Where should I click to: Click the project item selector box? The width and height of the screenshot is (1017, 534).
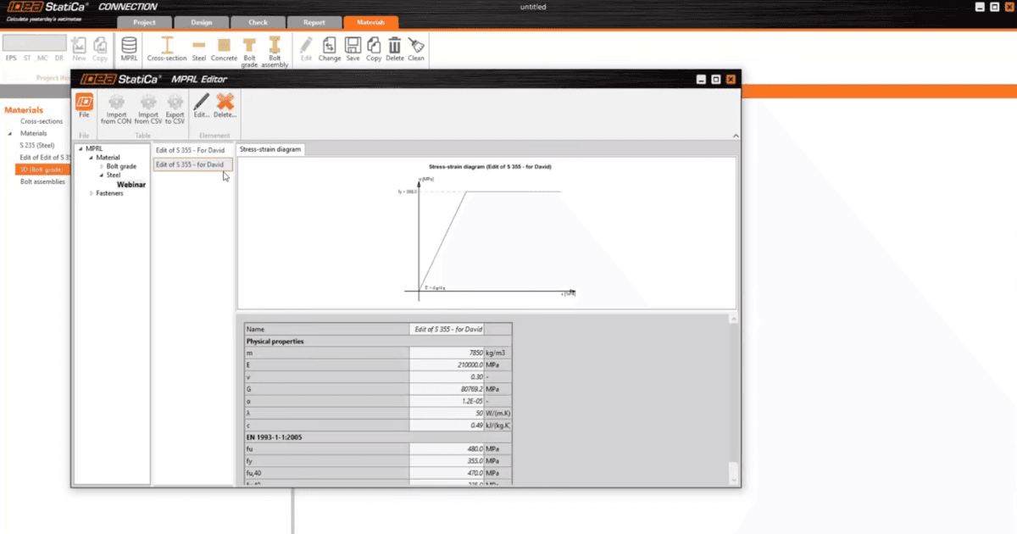(35, 42)
